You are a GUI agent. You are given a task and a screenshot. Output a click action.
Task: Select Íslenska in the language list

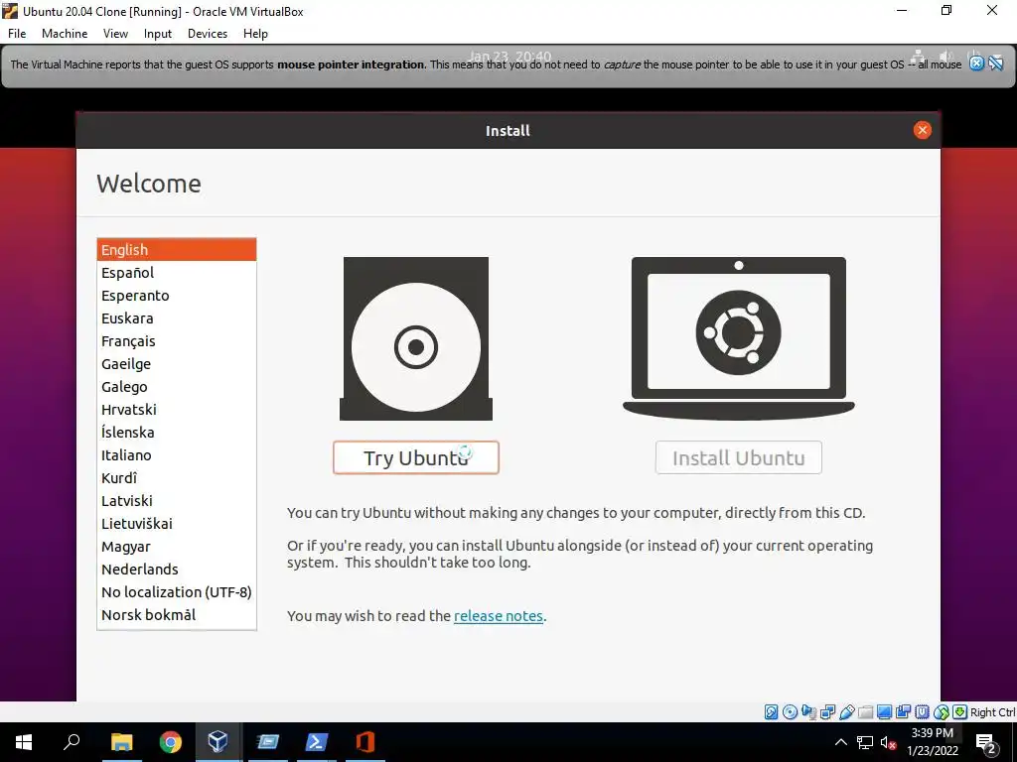[x=177, y=433]
